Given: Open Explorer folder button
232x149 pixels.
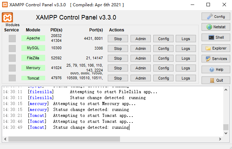Looking at the screenshot, I should (216, 48).
